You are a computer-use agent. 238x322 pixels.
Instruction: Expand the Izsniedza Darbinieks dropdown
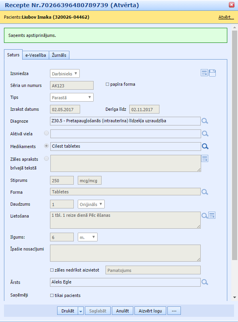point(65,73)
